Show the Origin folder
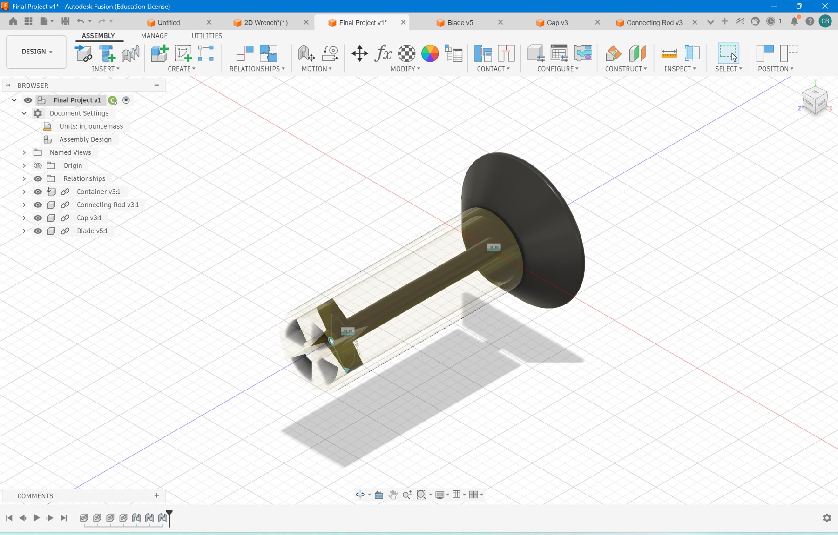Image resolution: width=838 pixels, height=535 pixels. pyautogui.click(x=38, y=165)
